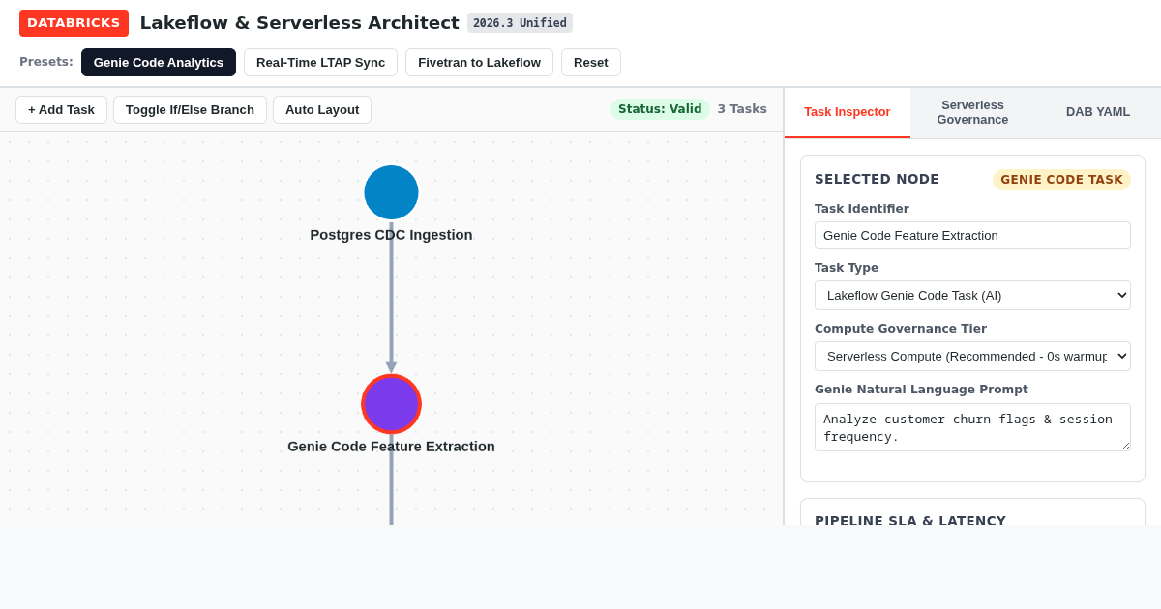
Task: Switch to the Task Inspector tab
Action: pyautogui.click(x=848, y=112)
